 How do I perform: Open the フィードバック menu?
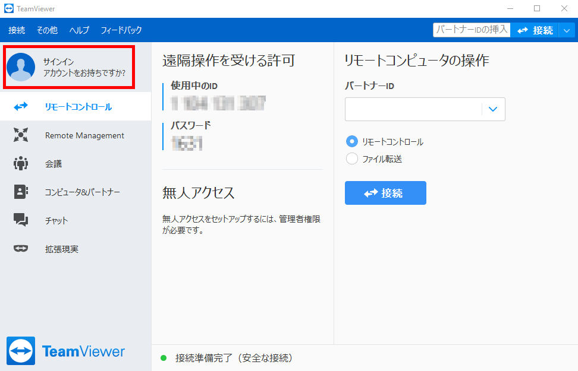(121, 30)
